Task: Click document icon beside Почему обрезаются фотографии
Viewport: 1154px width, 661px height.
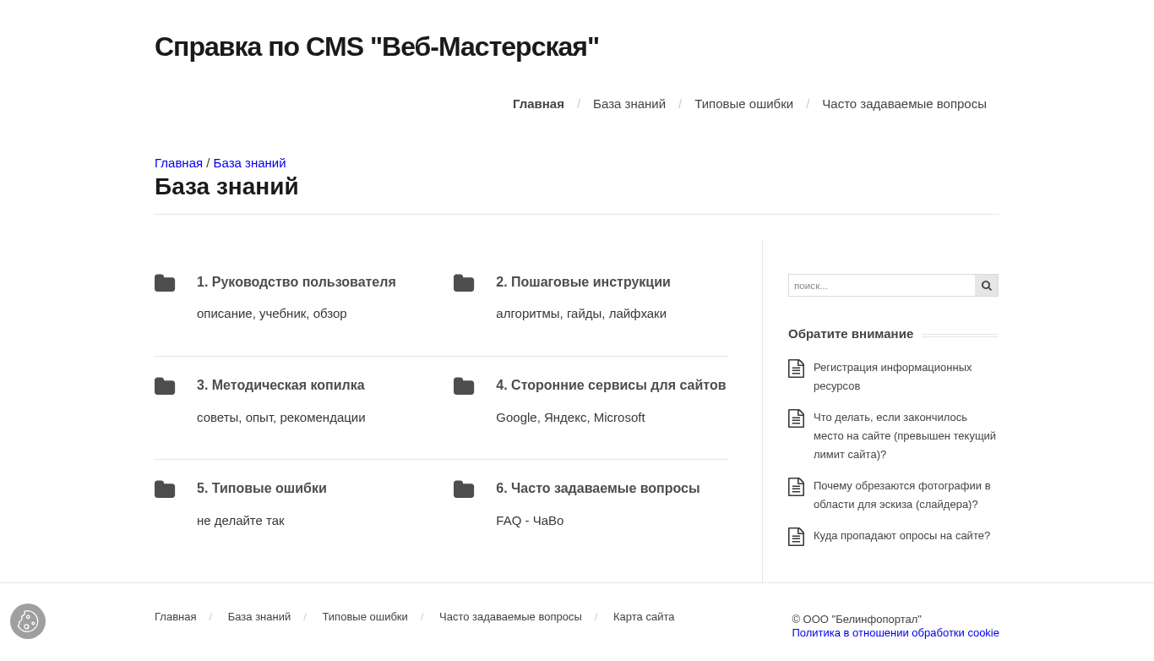Action: tap(796, 487)
